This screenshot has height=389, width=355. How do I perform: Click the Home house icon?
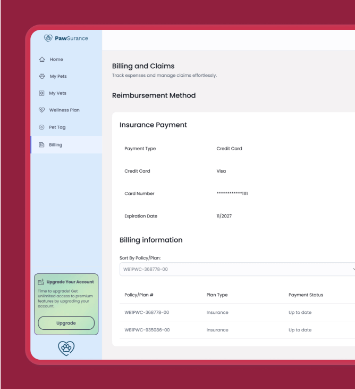[x=42, y=59]
